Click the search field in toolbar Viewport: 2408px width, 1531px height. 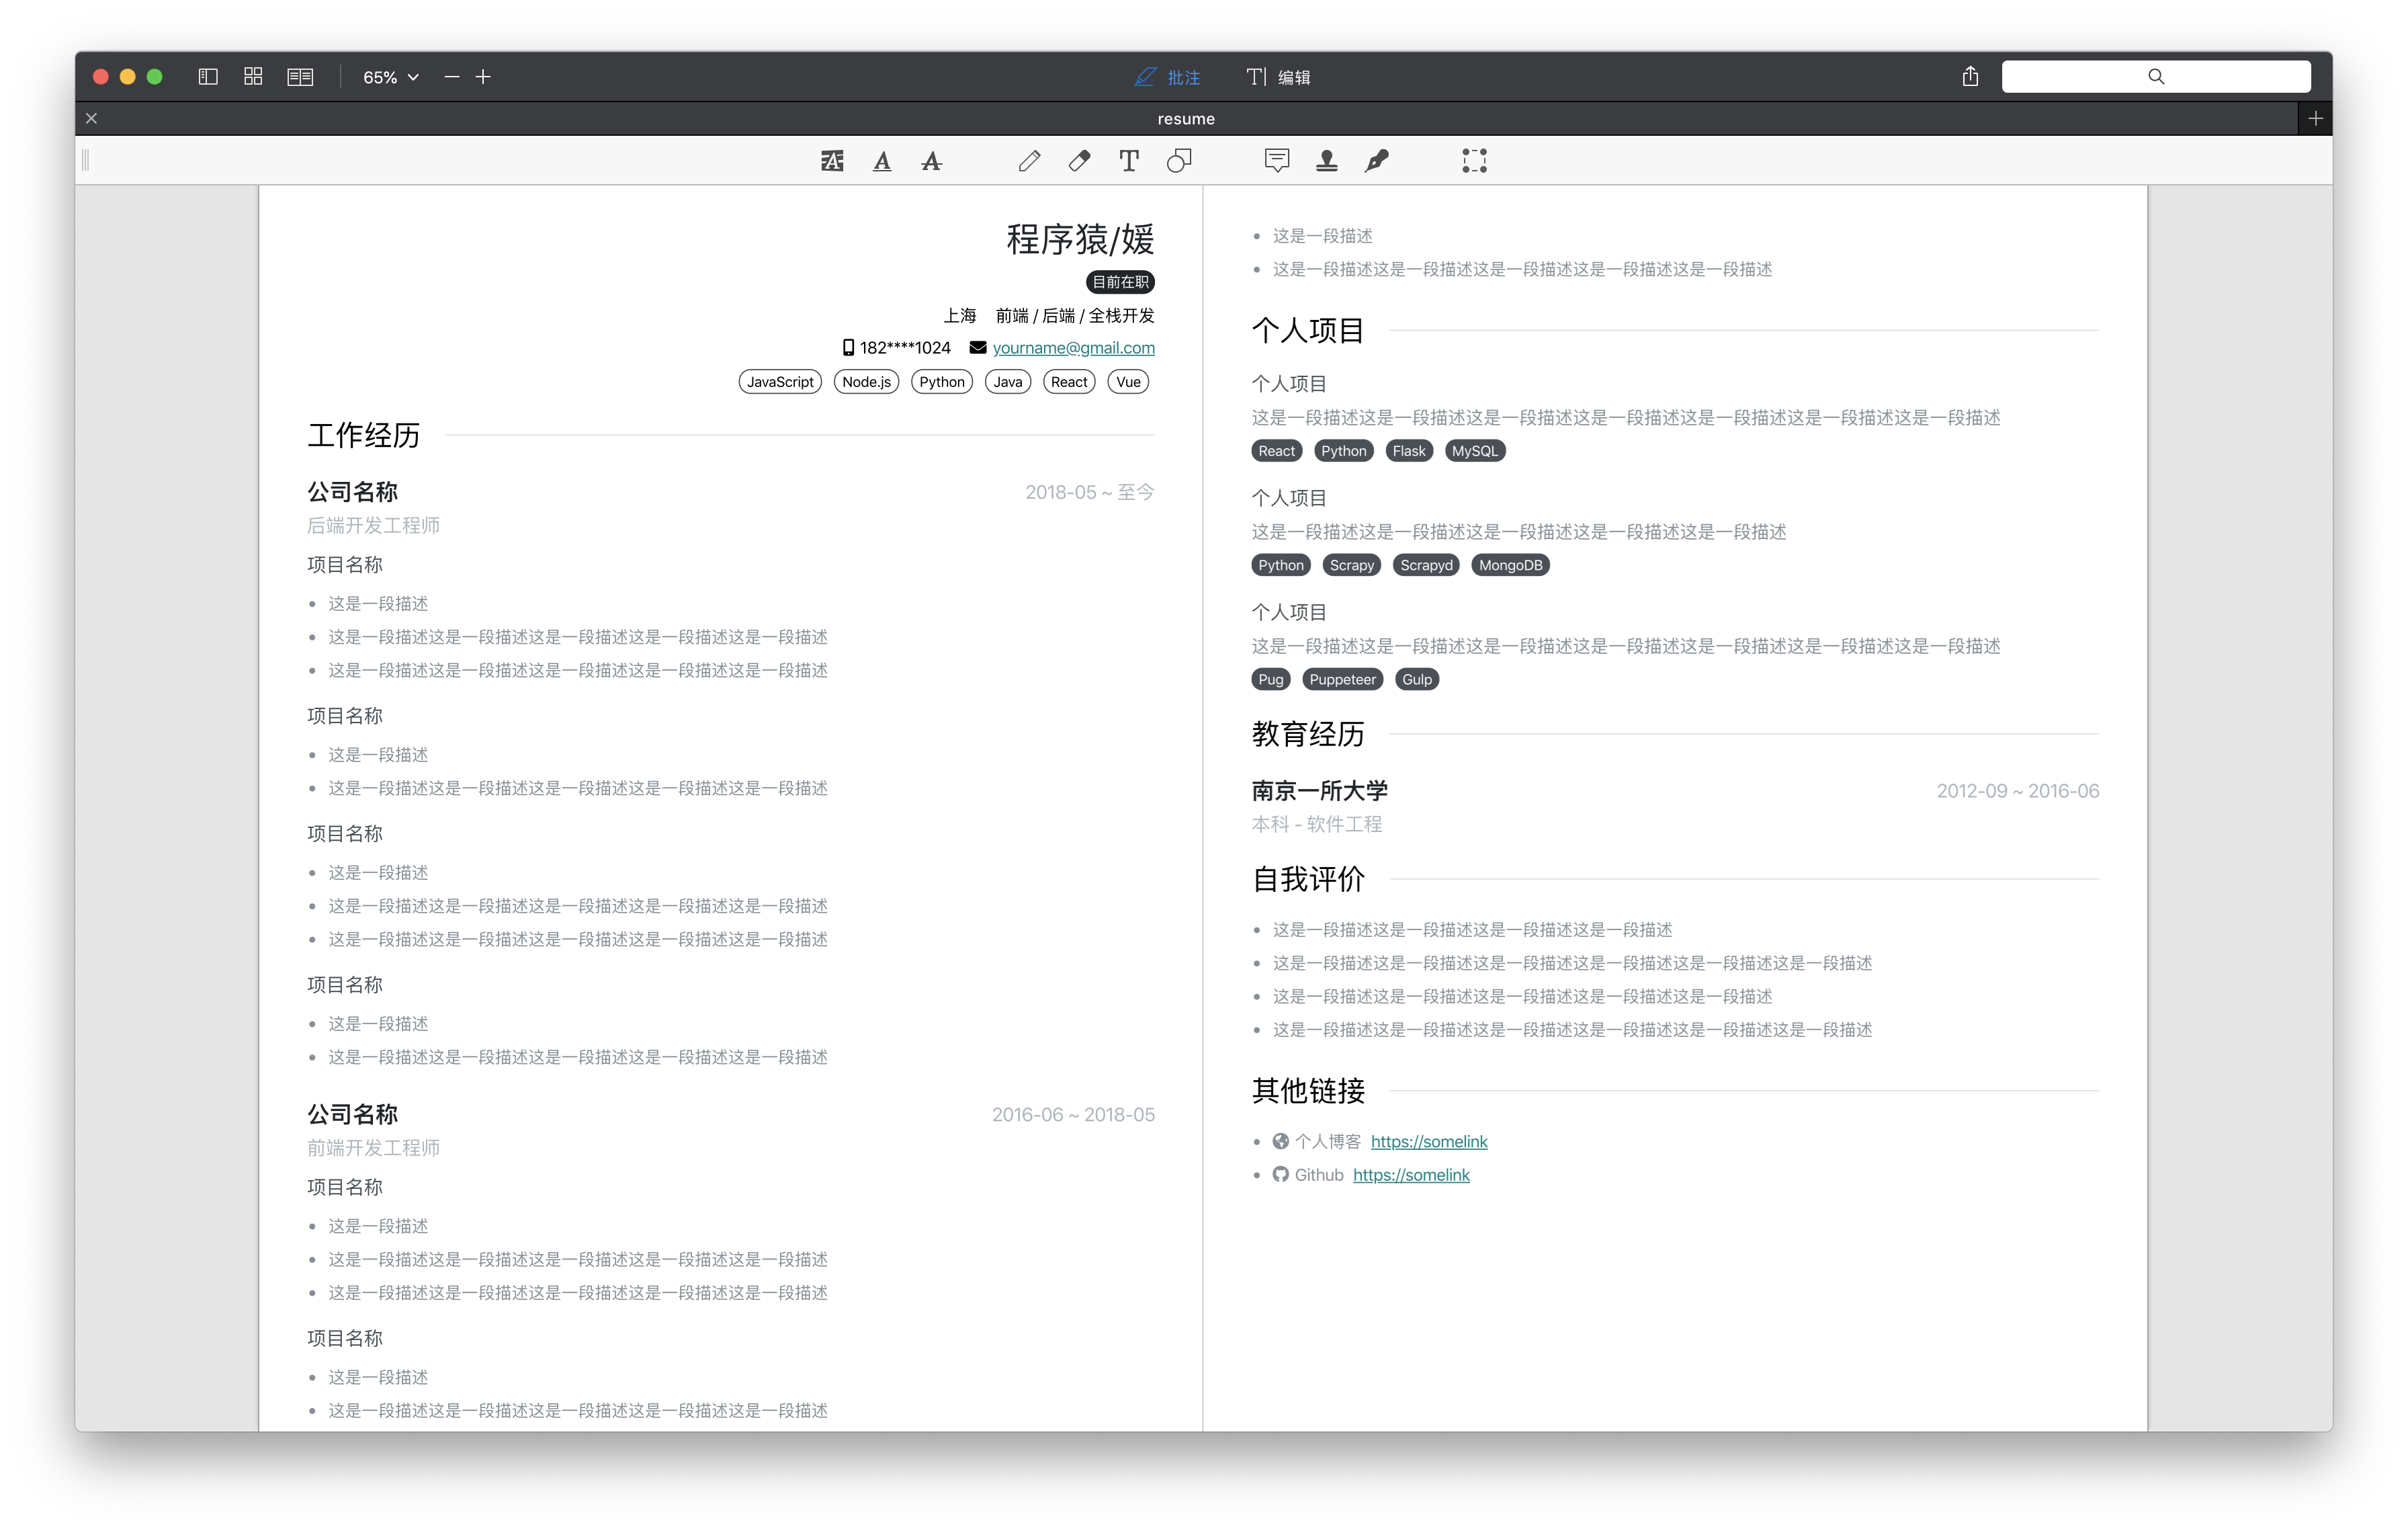[2155, 77]
